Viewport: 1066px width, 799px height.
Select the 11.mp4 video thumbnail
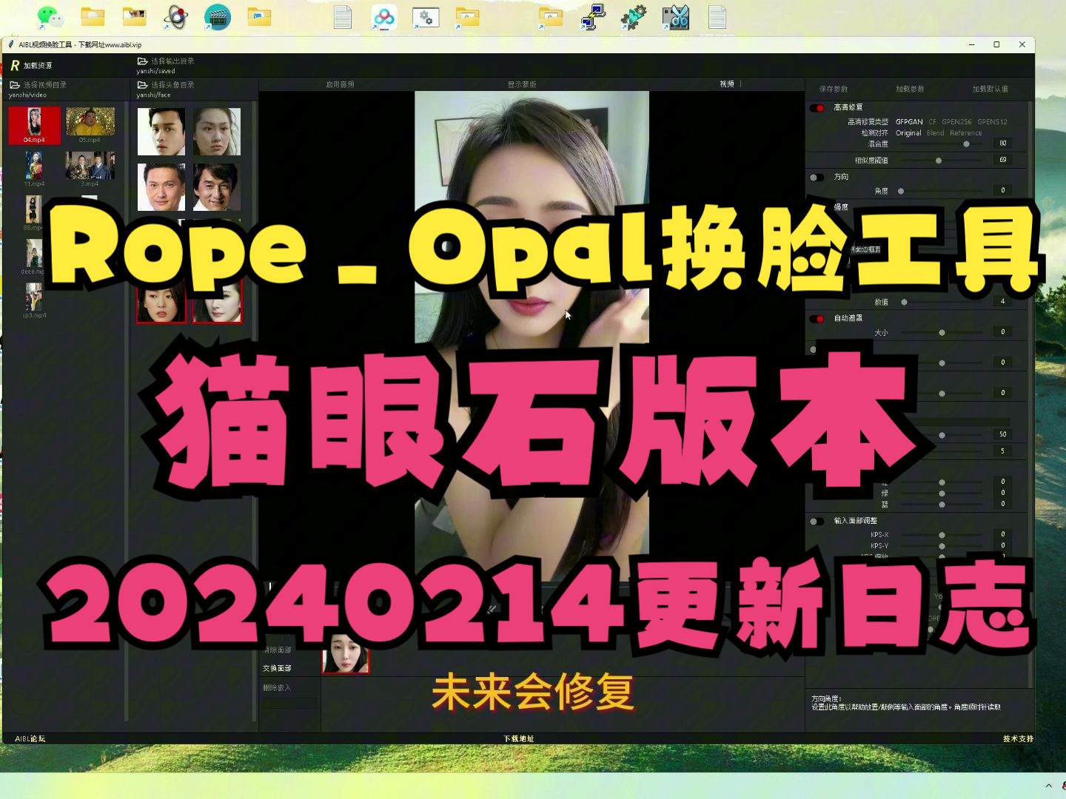(34, 169)
